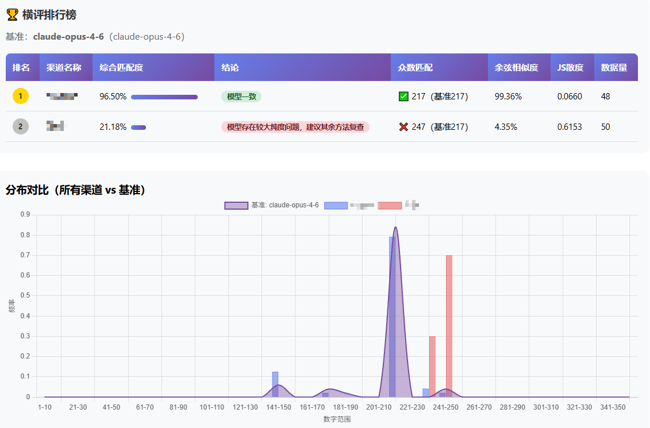Click the blurred channel name in rank 1 row
650x428 pixels.
(x=61, y=96)
